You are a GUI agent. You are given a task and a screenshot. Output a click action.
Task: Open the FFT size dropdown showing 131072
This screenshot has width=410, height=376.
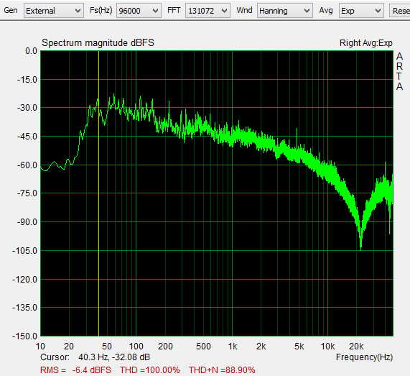click(x=208, y=11)
